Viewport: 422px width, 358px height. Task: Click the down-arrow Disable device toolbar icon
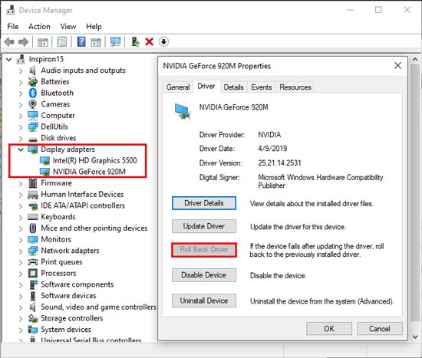163,42
